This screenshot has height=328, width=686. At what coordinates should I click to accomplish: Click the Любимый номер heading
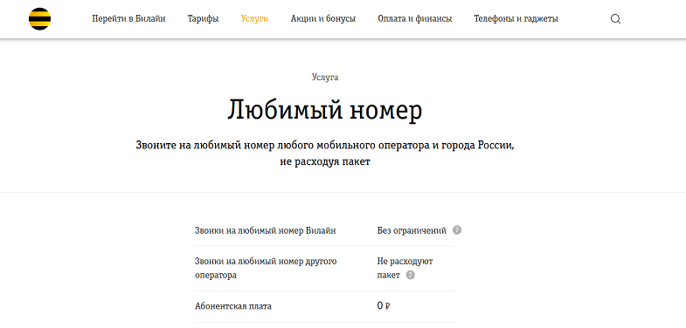click(324, 111)
